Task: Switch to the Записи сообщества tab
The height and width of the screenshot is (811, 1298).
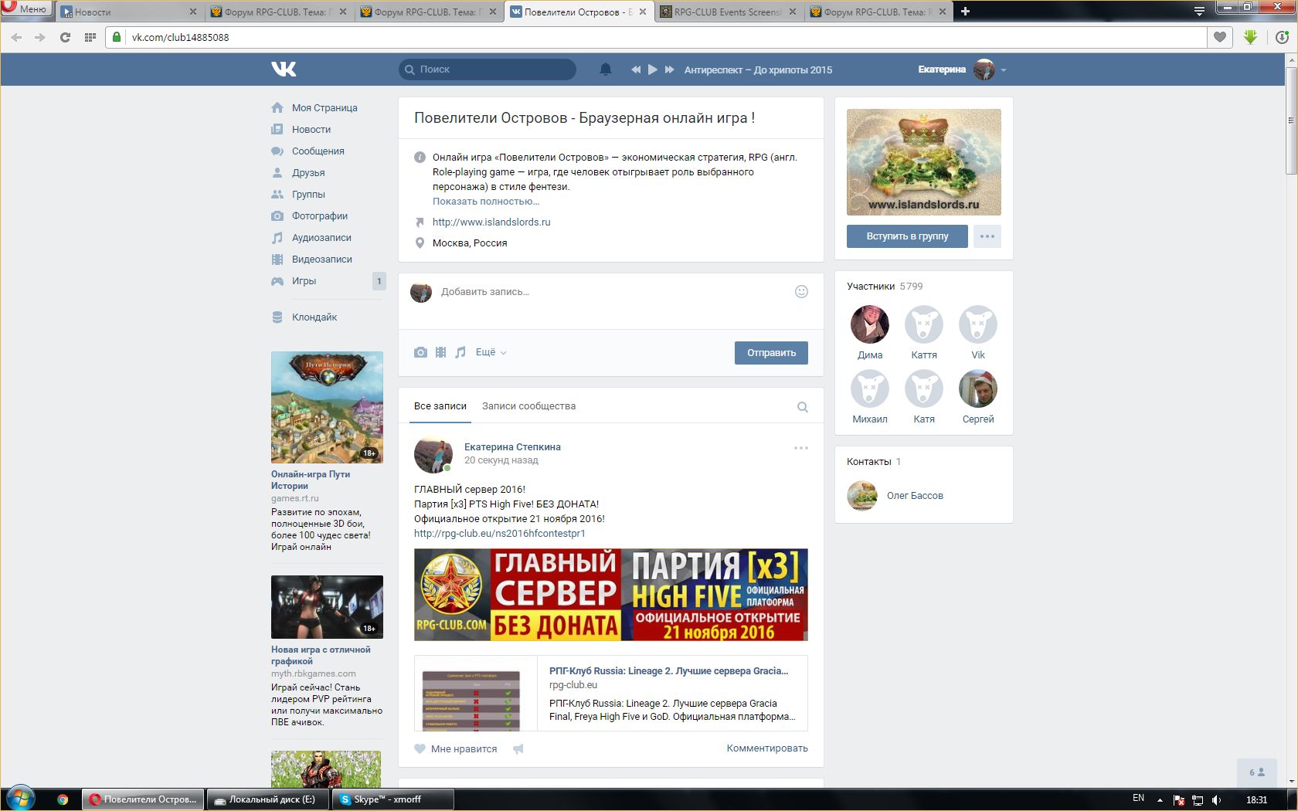Action: point(528,406)
